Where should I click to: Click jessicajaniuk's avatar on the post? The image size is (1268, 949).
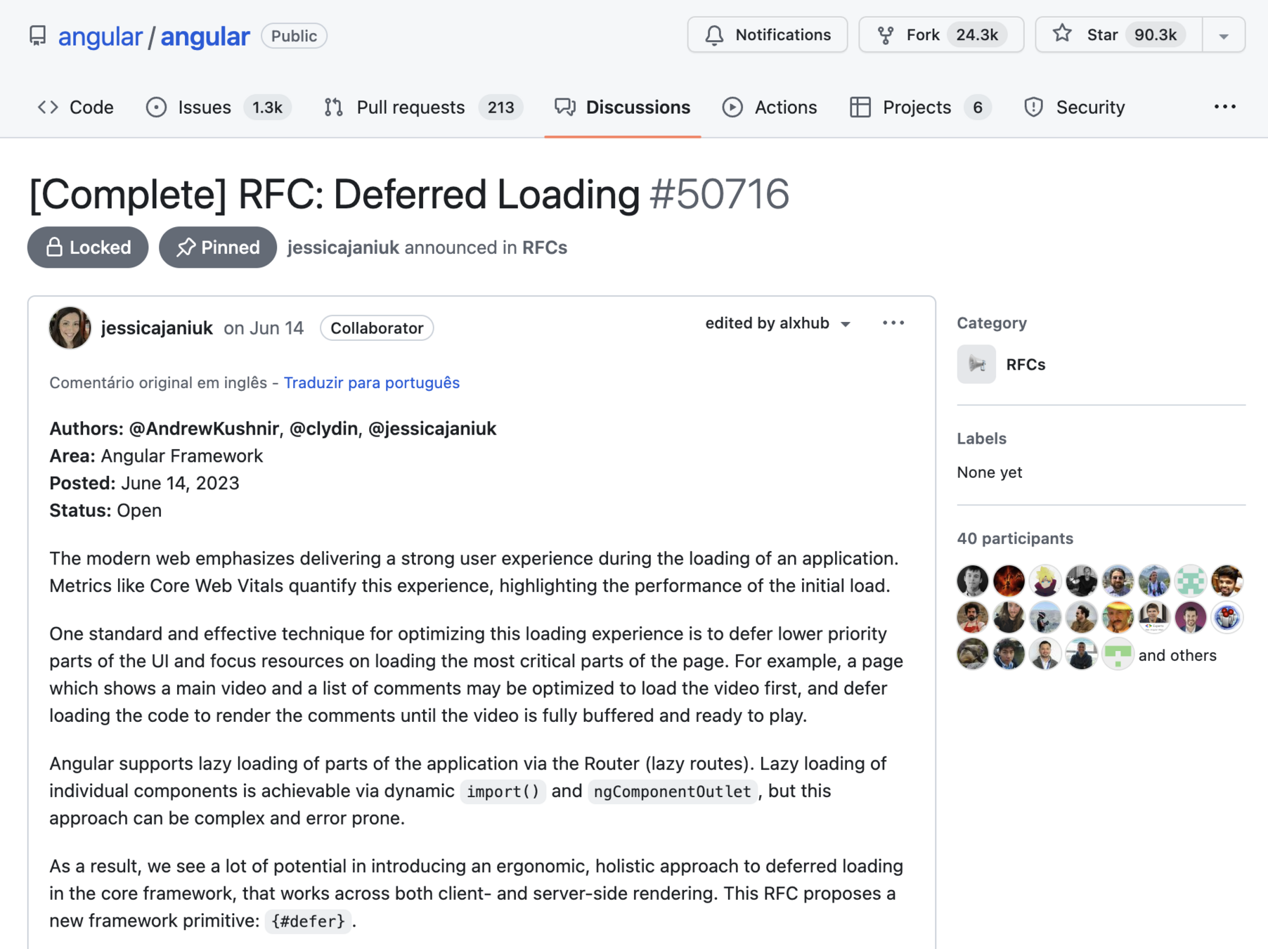[70, 328]
